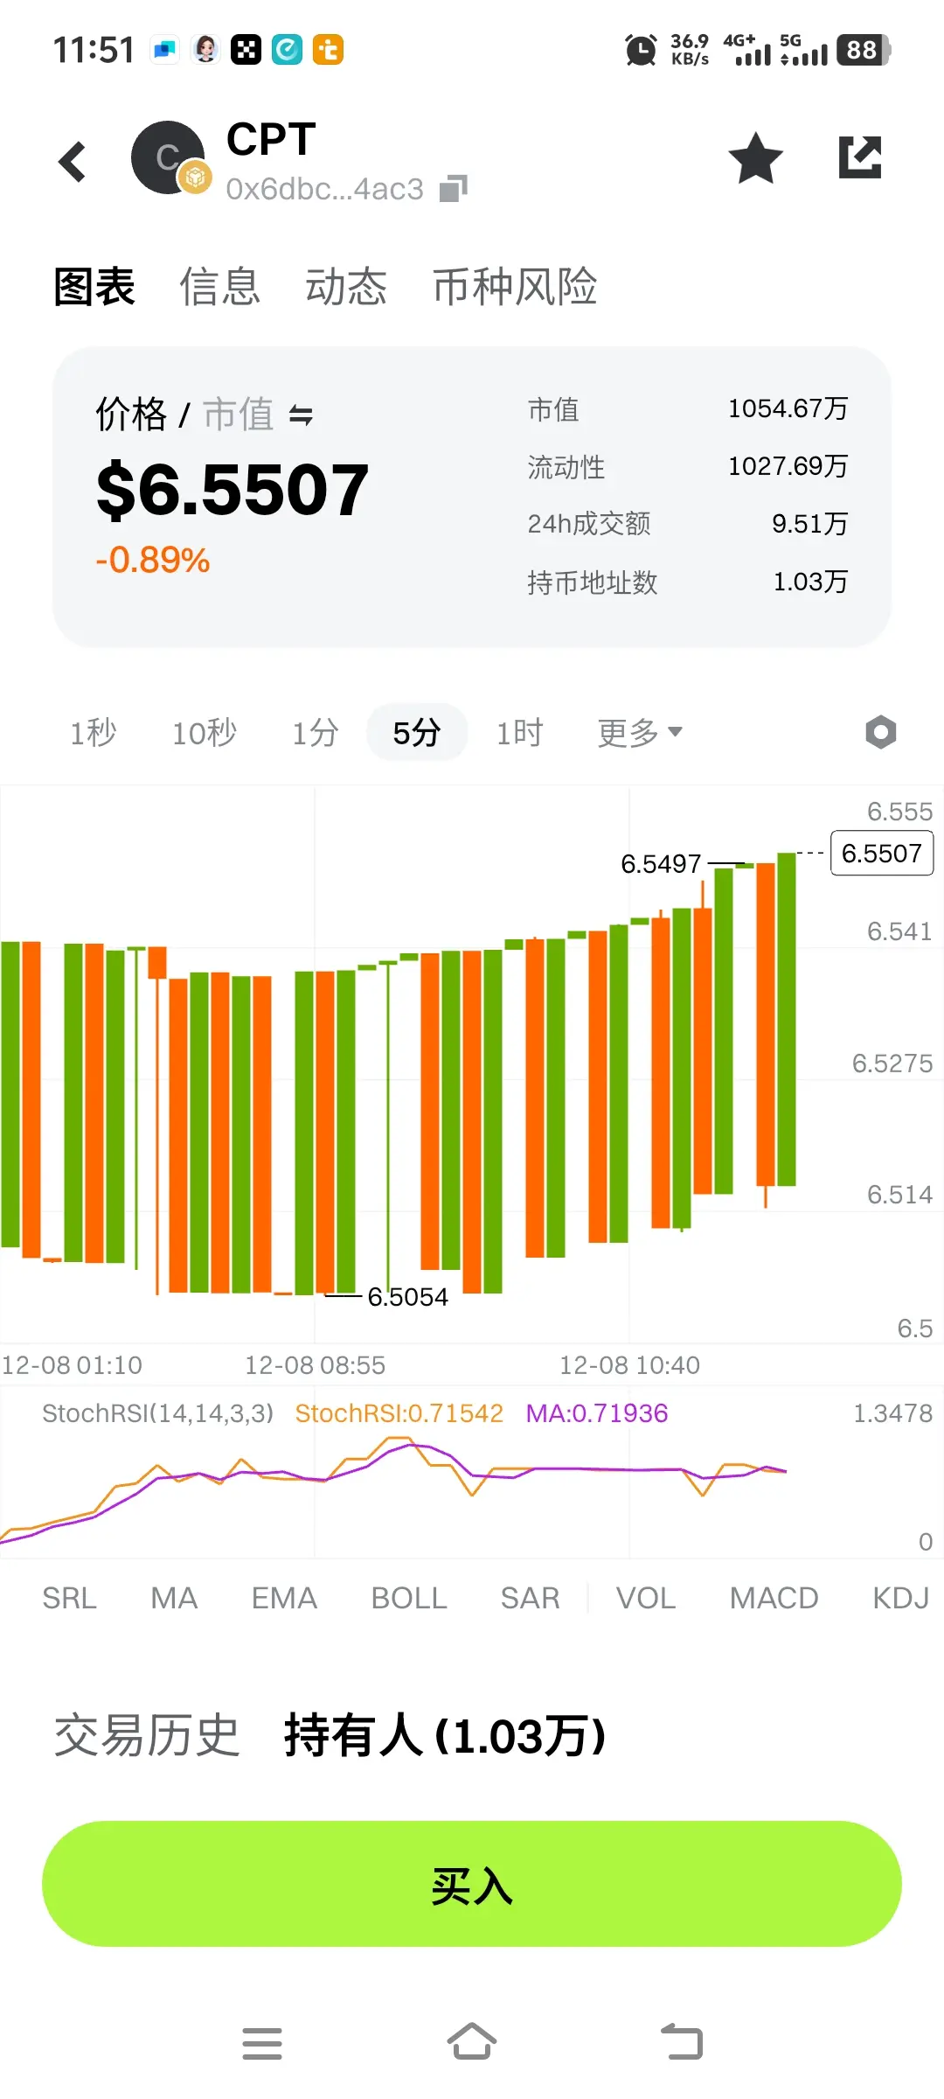Viewport: 944px width, 2099px height.
Task: Open the 信息 tab
Action: tap(220, 287)
